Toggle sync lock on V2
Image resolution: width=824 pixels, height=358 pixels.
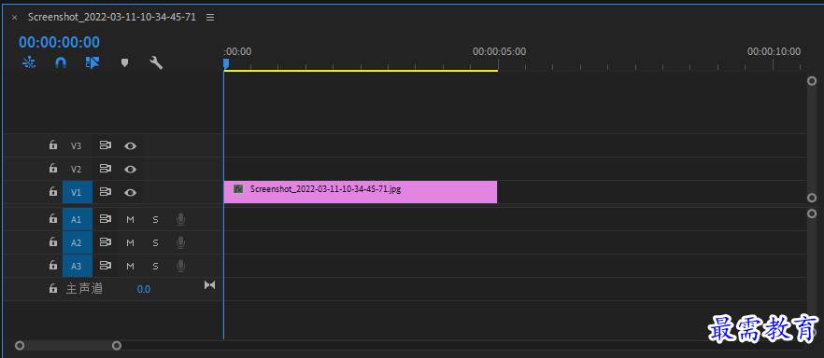(106, 169)
